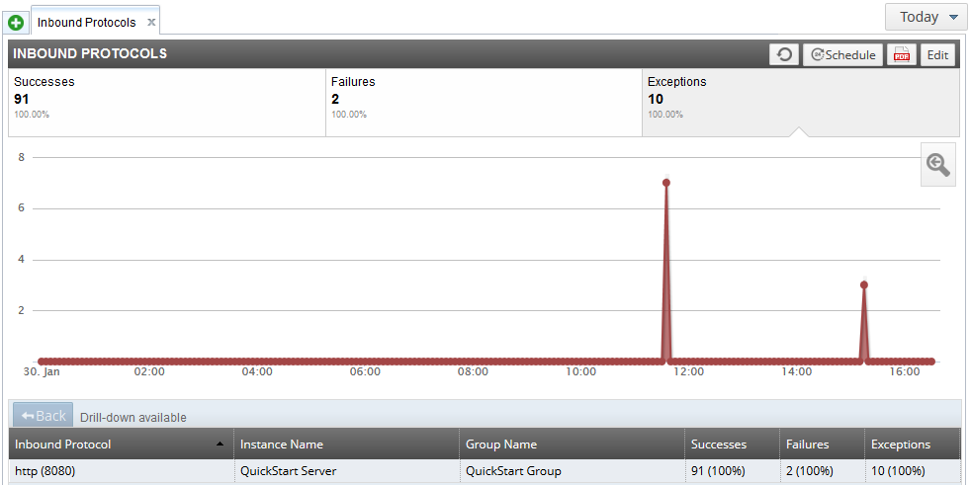Select the Exceptions metric panel
This screenshot has width=971, height=485.
click(x=801, y=102)
